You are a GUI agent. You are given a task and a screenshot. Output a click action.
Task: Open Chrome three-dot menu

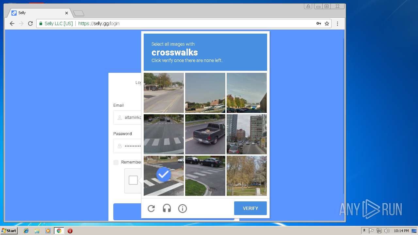tap(337, 23)
